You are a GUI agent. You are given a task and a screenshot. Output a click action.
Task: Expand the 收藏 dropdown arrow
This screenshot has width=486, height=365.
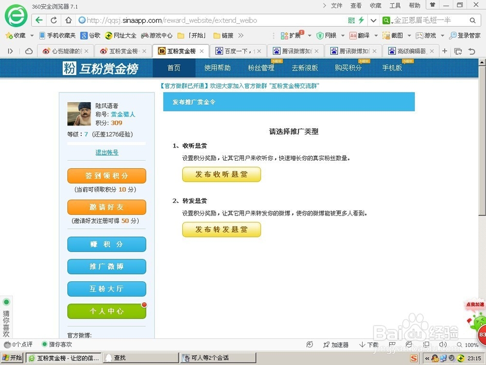click(x=32, y=36)
